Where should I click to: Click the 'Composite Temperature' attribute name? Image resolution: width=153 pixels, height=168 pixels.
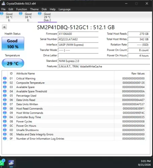[x=30, y=83]
